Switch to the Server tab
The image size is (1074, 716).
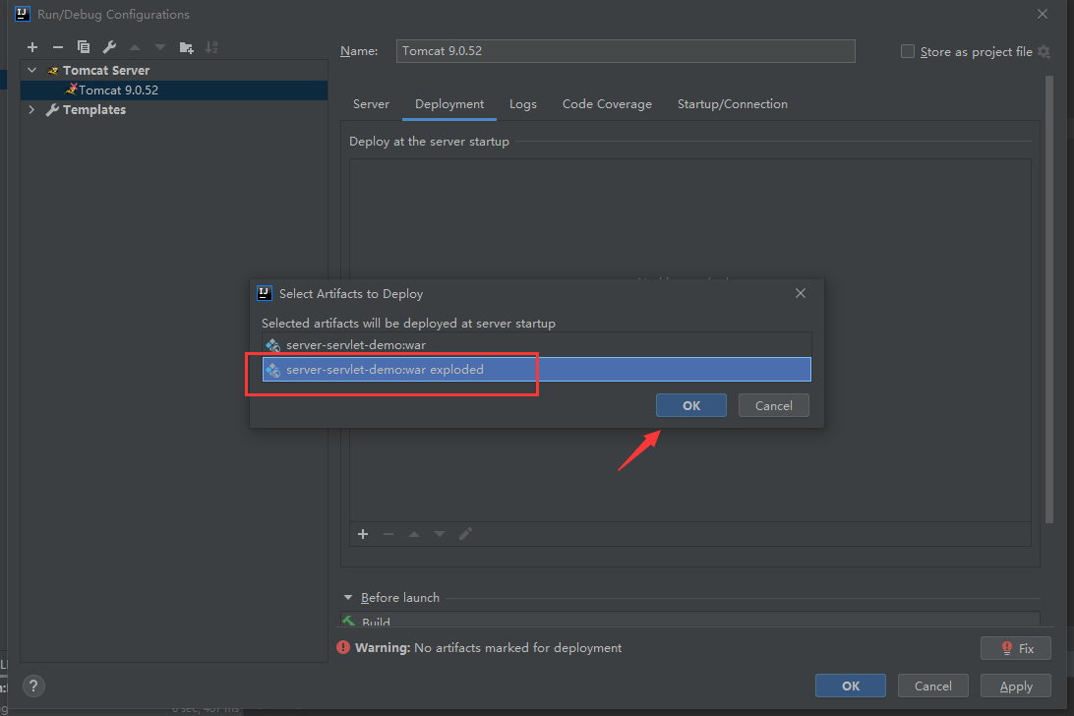[371, 104]
